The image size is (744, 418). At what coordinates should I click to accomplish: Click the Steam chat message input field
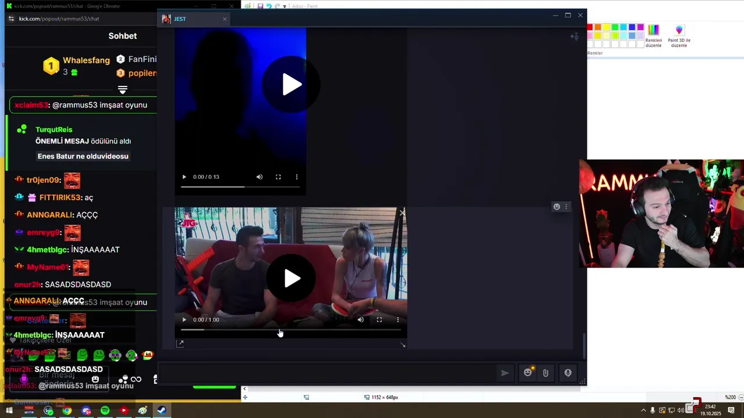pyautogui.click(x=328, y=373)
